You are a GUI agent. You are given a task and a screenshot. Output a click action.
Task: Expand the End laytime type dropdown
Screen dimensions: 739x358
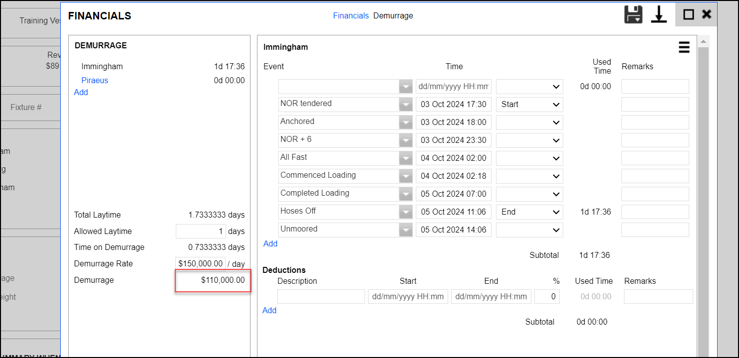tap(529, 212)
